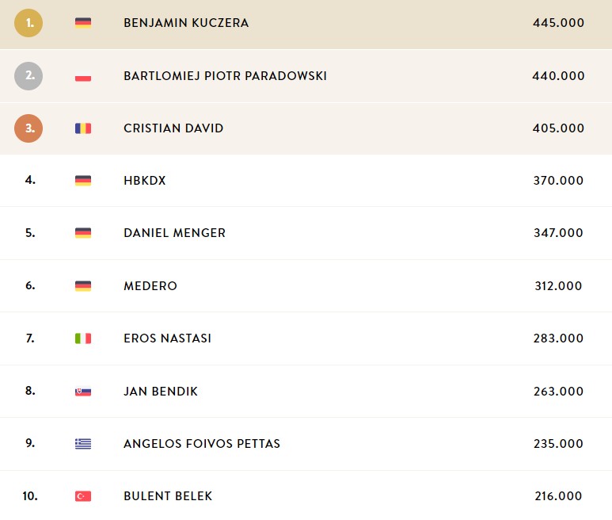
Task: Open Cristian David player name
Action: [x=173, y=128]
